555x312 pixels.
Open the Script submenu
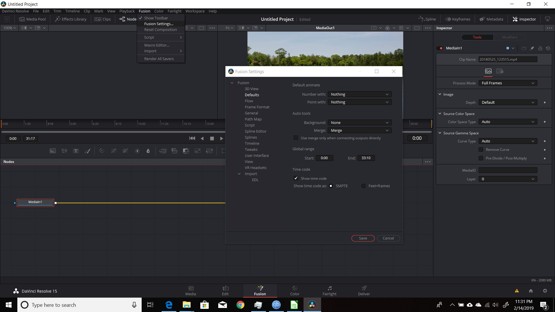160,38
